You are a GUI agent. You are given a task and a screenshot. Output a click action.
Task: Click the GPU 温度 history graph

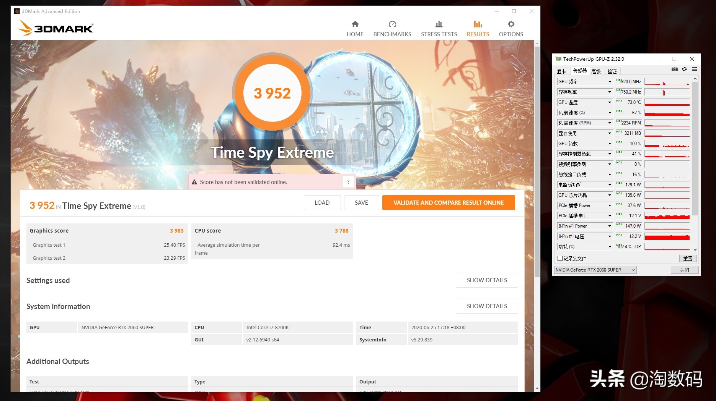tap(667, 102)
